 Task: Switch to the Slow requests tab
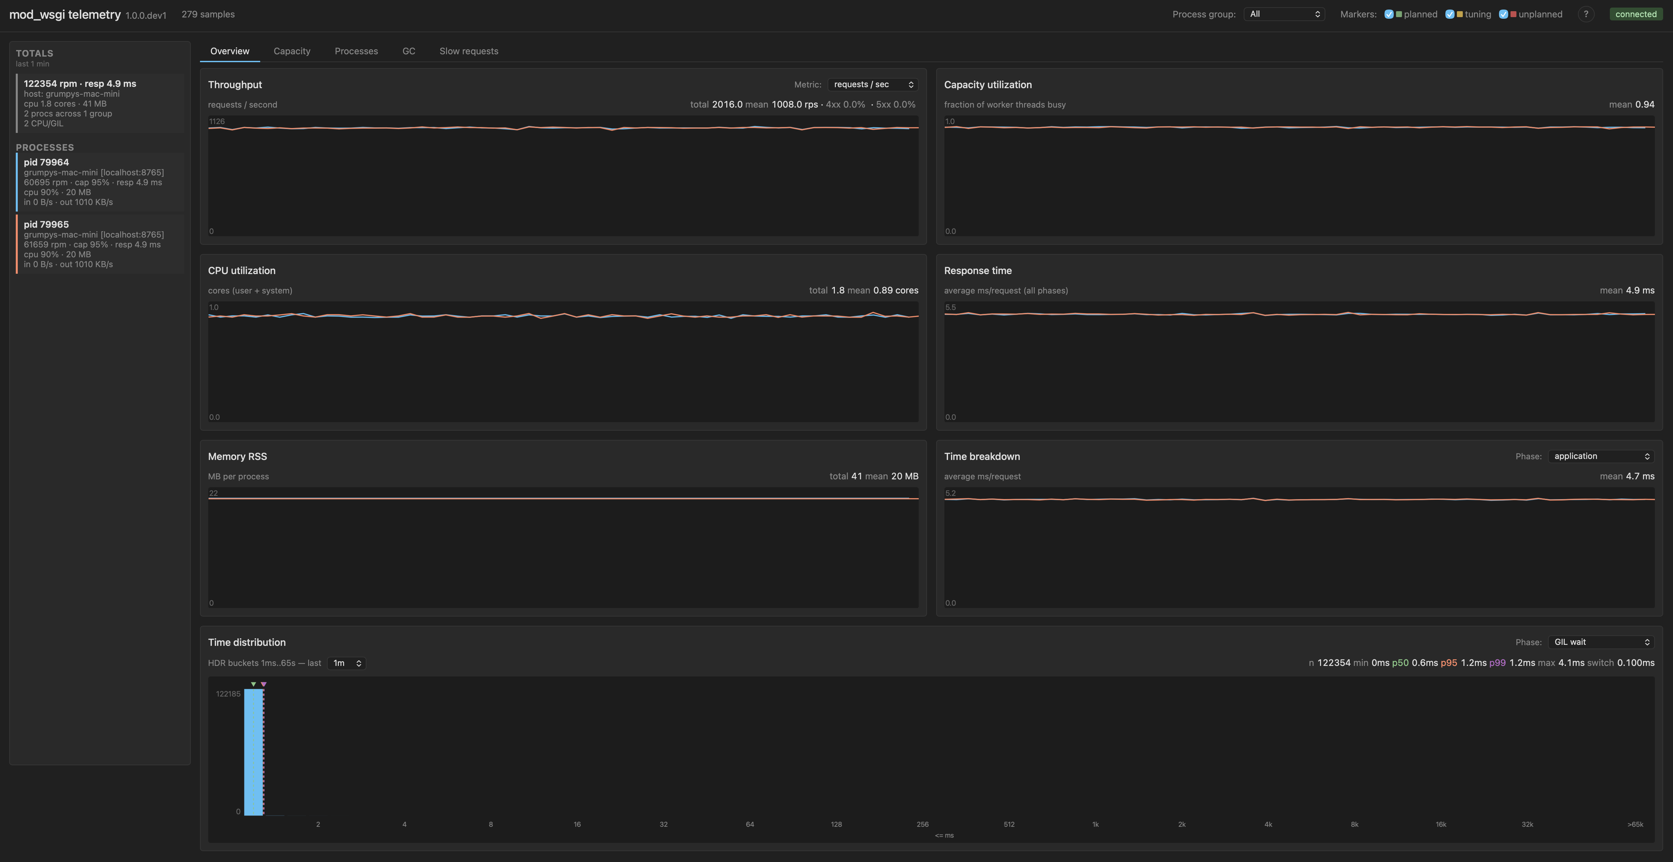coord(469,51)
